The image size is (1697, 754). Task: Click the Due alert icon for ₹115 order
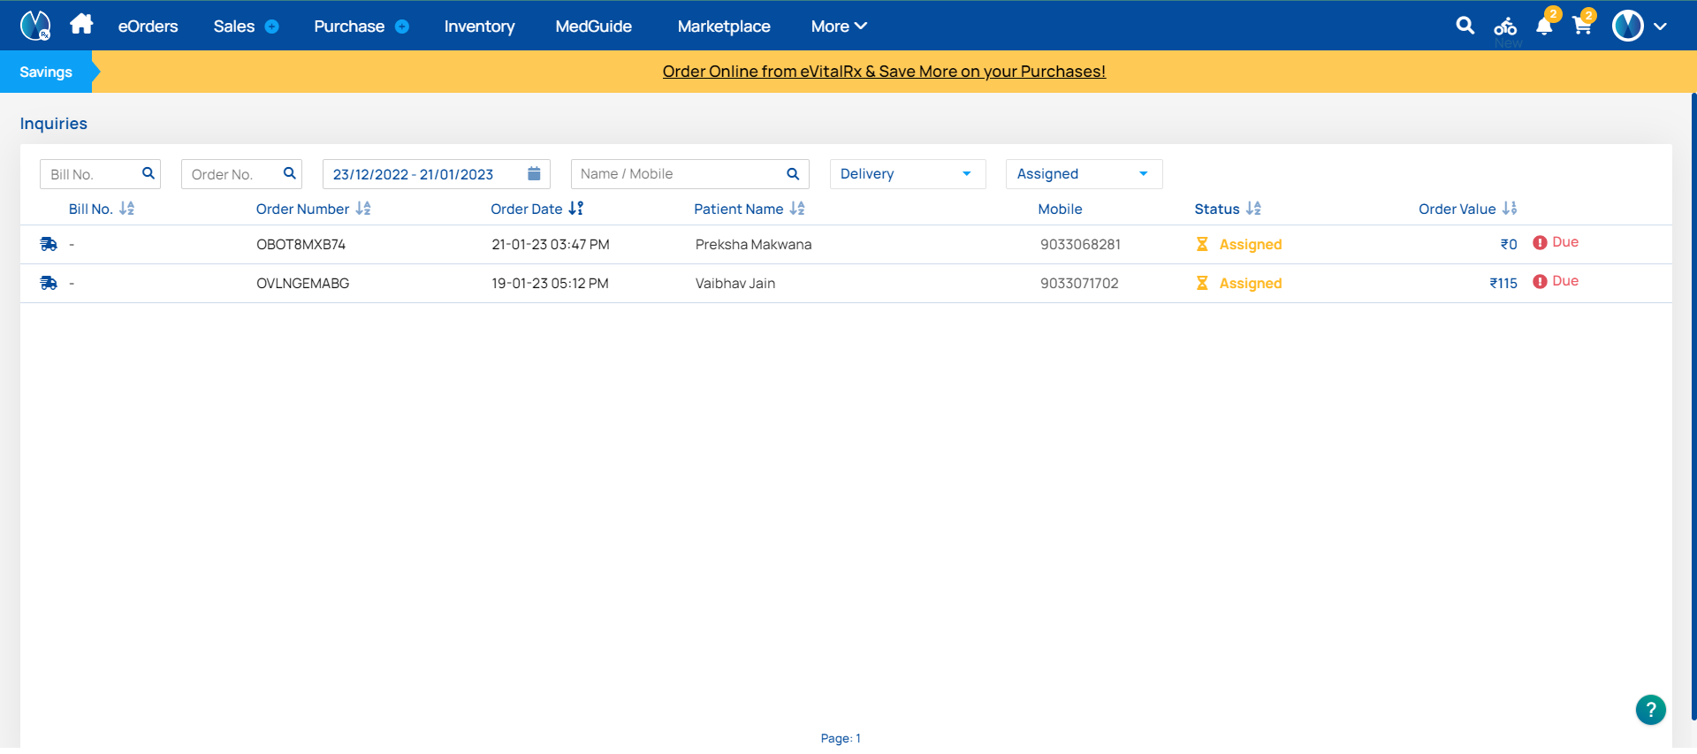1540,281
